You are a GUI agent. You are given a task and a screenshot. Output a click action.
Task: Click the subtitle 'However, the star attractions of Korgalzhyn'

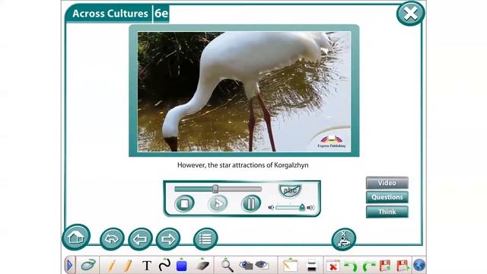[243, 165]
